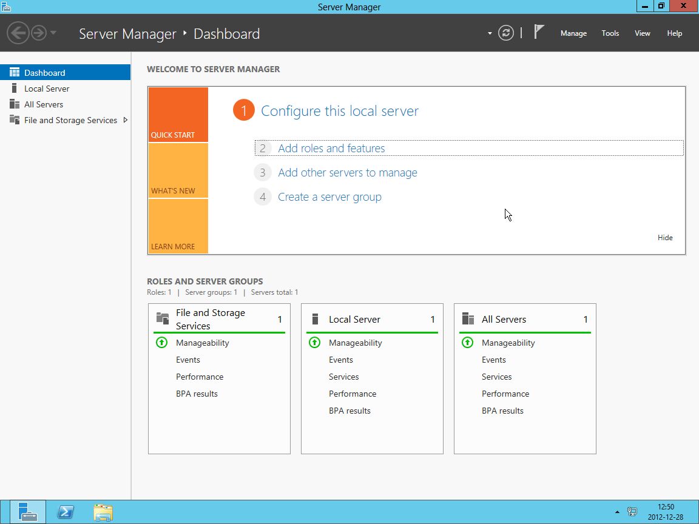Viewport: 699px width, 524px height.
Task: Open the View menu
Action: (642, 33)
